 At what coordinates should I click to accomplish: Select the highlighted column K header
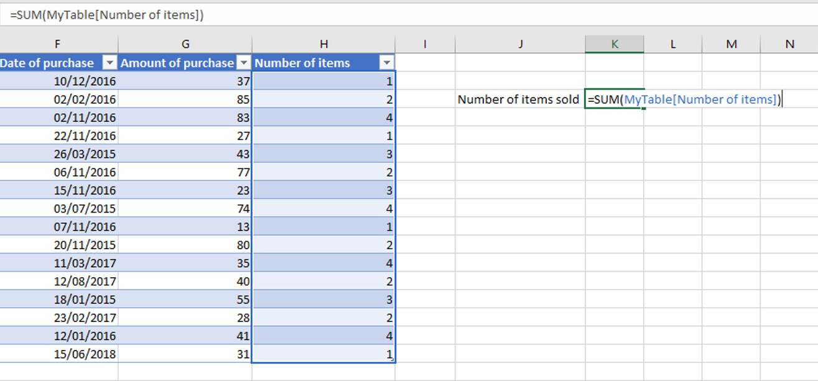(x=614, y=44)
